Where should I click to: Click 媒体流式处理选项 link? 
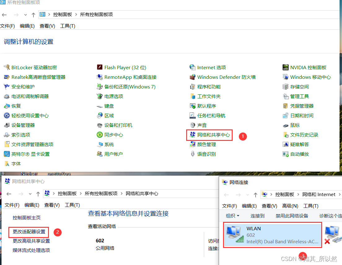[31, 250]
